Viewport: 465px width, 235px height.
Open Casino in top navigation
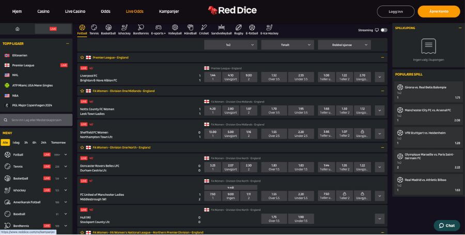pos(43,11)
